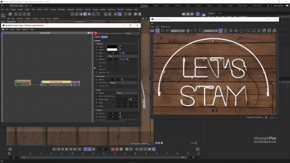Select the Standard layout tab
Viewport: 290px width, 163px height.
click(x=144, y=5)
